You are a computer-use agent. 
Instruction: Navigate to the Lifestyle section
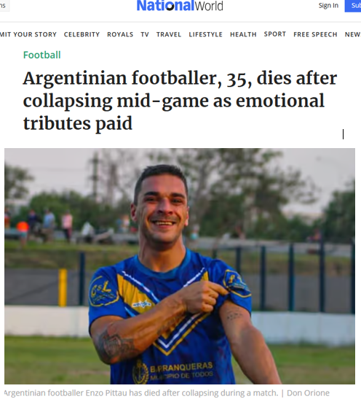coord(205,34)
